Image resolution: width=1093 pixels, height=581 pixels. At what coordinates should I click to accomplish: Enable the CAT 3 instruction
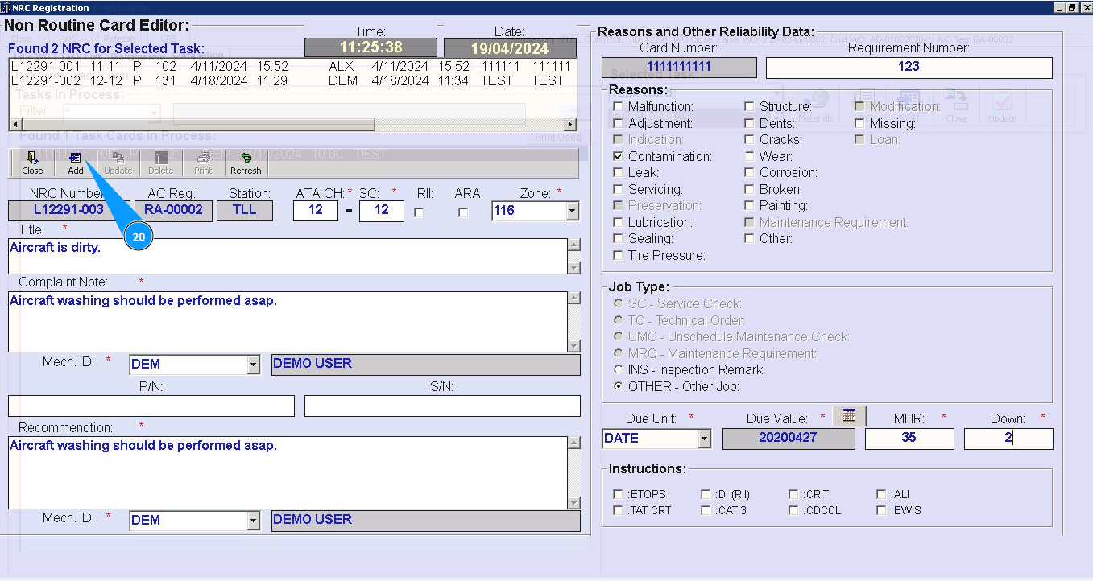tap(706, 510)
